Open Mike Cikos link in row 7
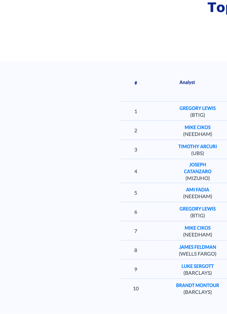Viewport: 227px width, 314px height. (x=197, y=228)
